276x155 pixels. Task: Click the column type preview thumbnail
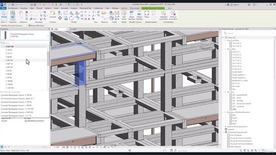click(x=5, y=35)
